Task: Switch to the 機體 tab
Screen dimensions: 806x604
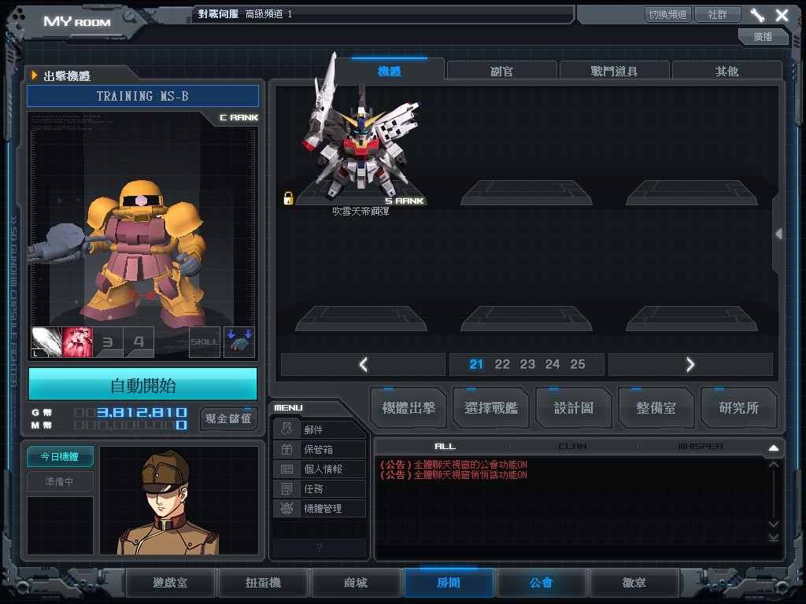Action: pyautogui.click(x=390, y=71)
